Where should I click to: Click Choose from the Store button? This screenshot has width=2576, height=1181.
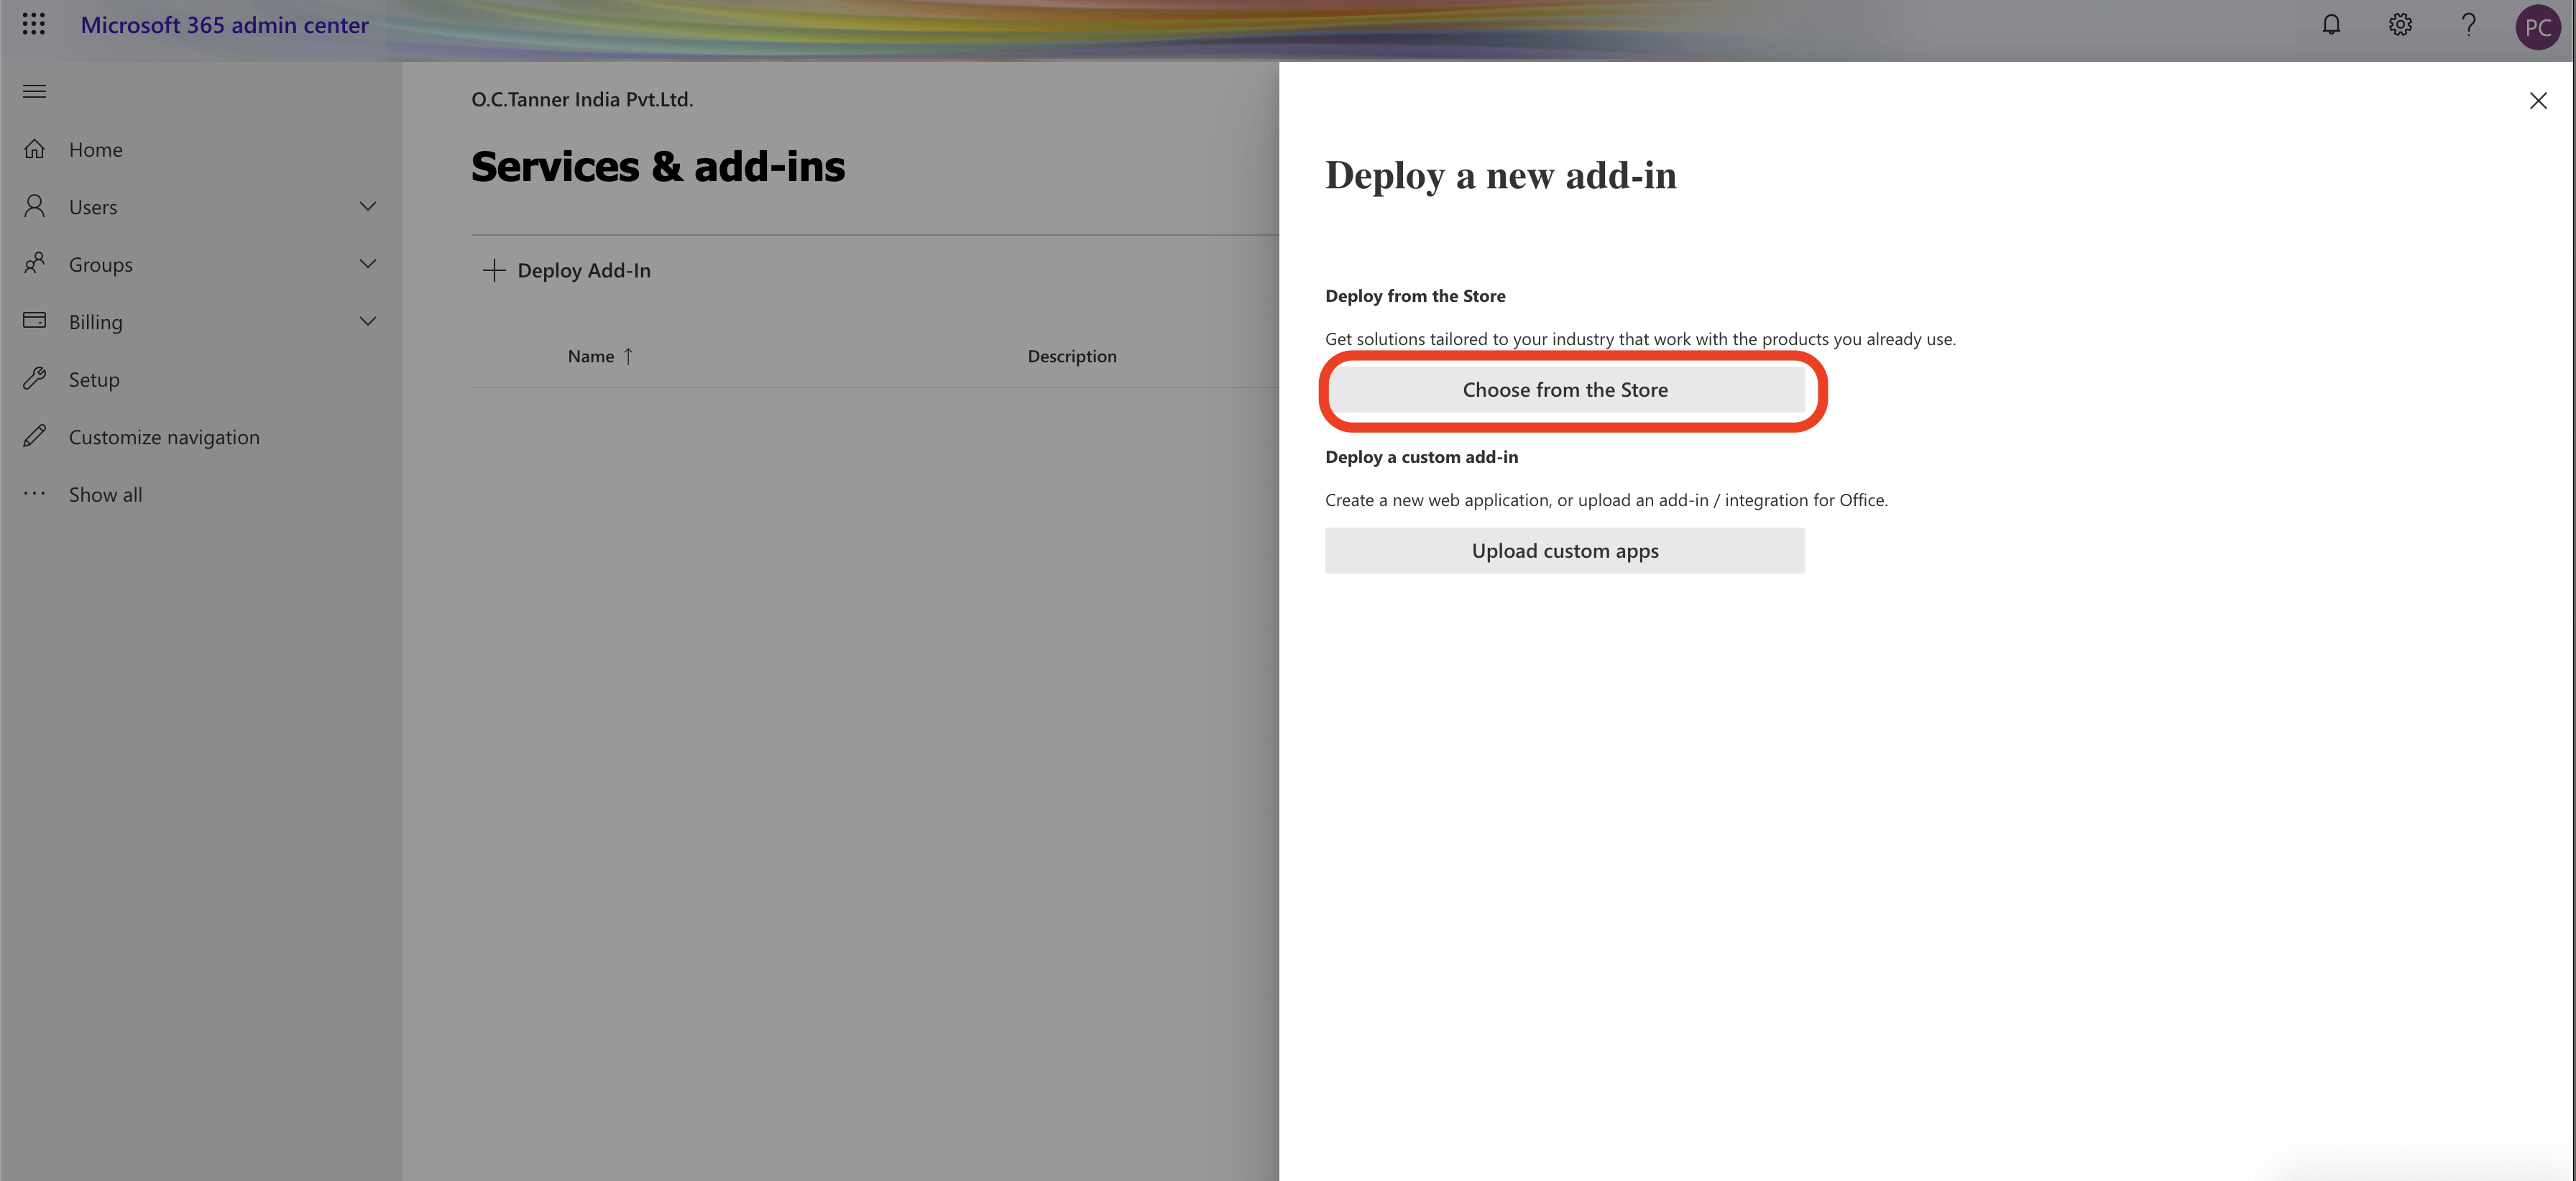[1564, 390]
